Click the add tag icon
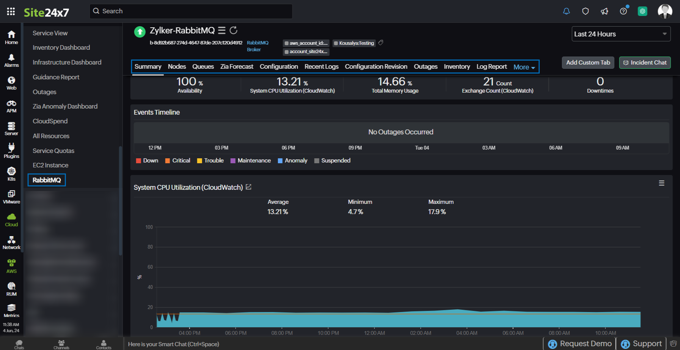The width and height of the screenshot is (680, 350). (x=381, y=43)
